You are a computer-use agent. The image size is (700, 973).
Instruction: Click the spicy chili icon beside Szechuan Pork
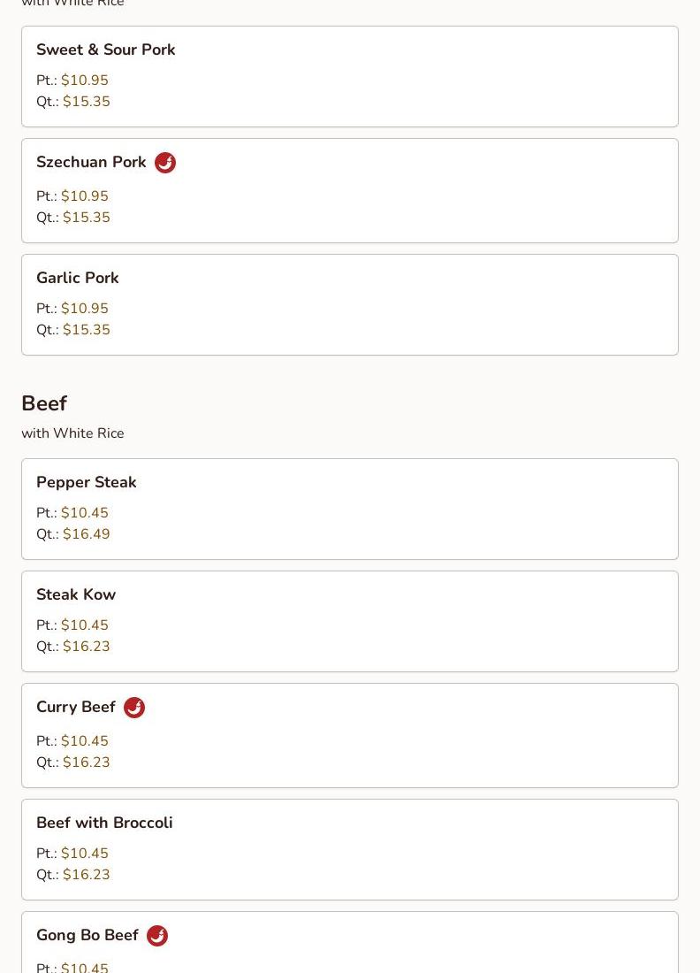165,163
